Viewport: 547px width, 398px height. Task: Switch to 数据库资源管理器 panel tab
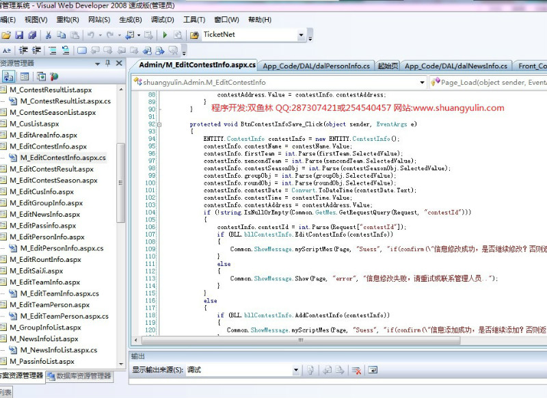pos(79,376)
